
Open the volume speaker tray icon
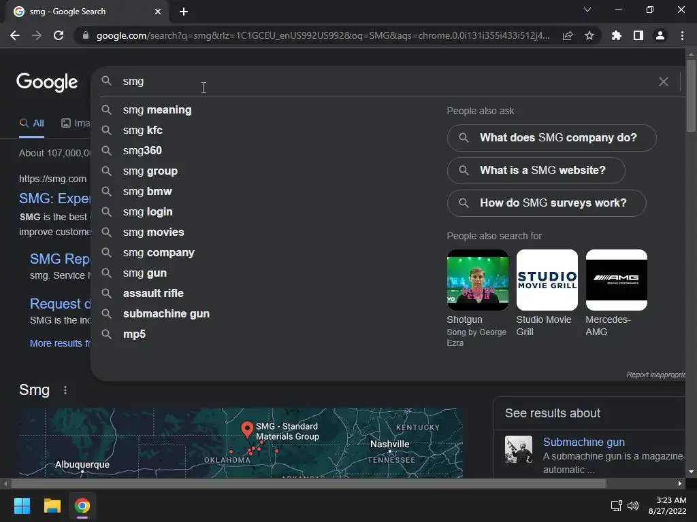tap(633, 506)
